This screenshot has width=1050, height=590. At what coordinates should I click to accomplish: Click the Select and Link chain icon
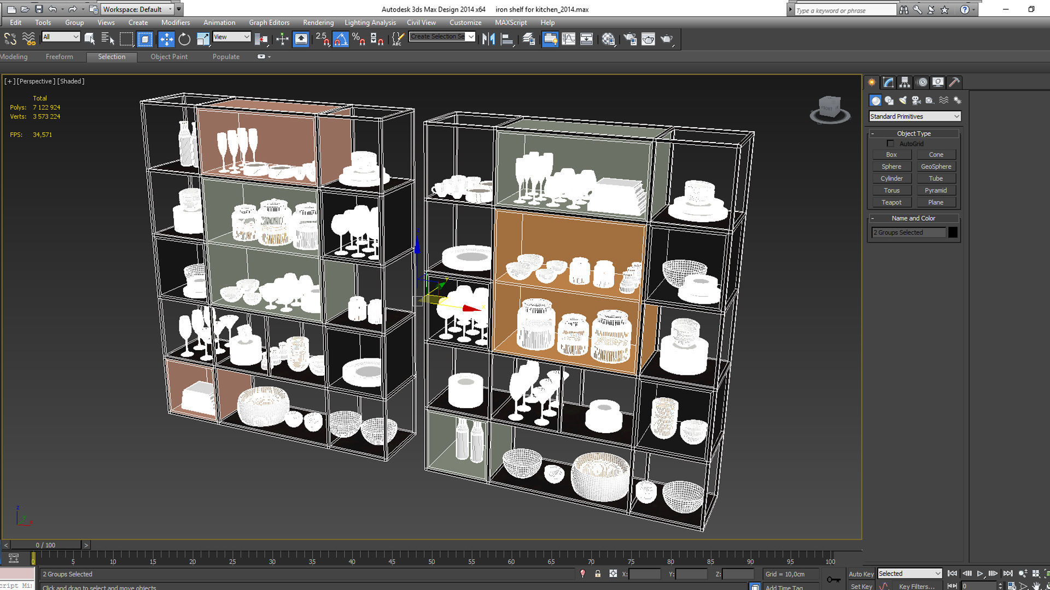click(x=10, y=39)
